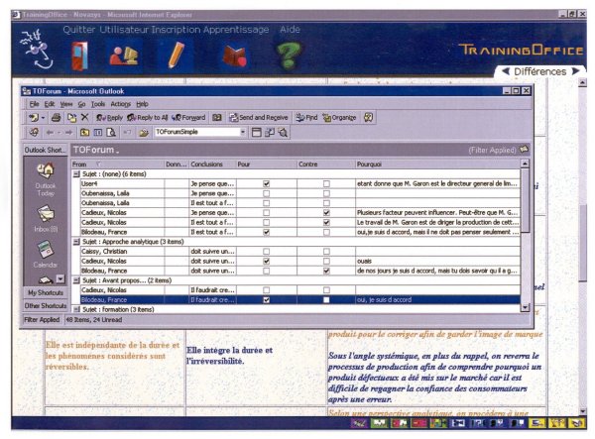Click the Forward arrow in Outlook toolbar
Image resolution: width=595 pixels, height=439 pixels.
(68, 133)
